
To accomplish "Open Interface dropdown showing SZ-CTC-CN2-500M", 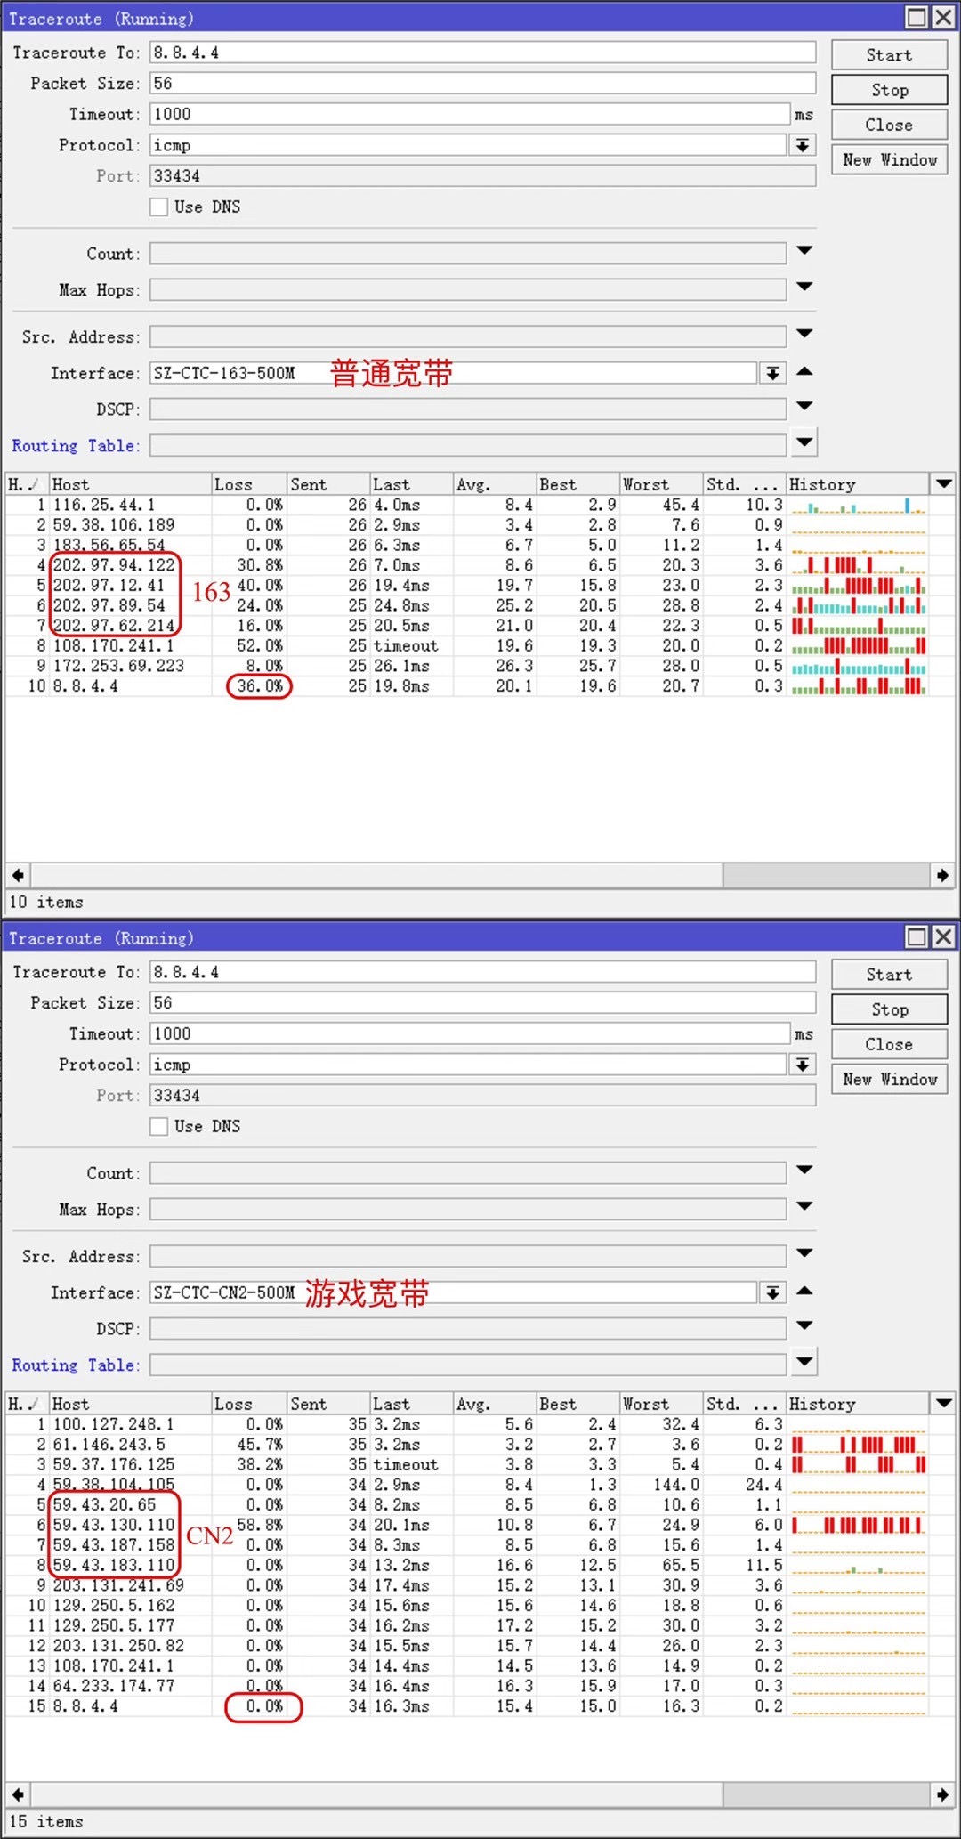I will pyautogui.click(x=773, y=1292).
